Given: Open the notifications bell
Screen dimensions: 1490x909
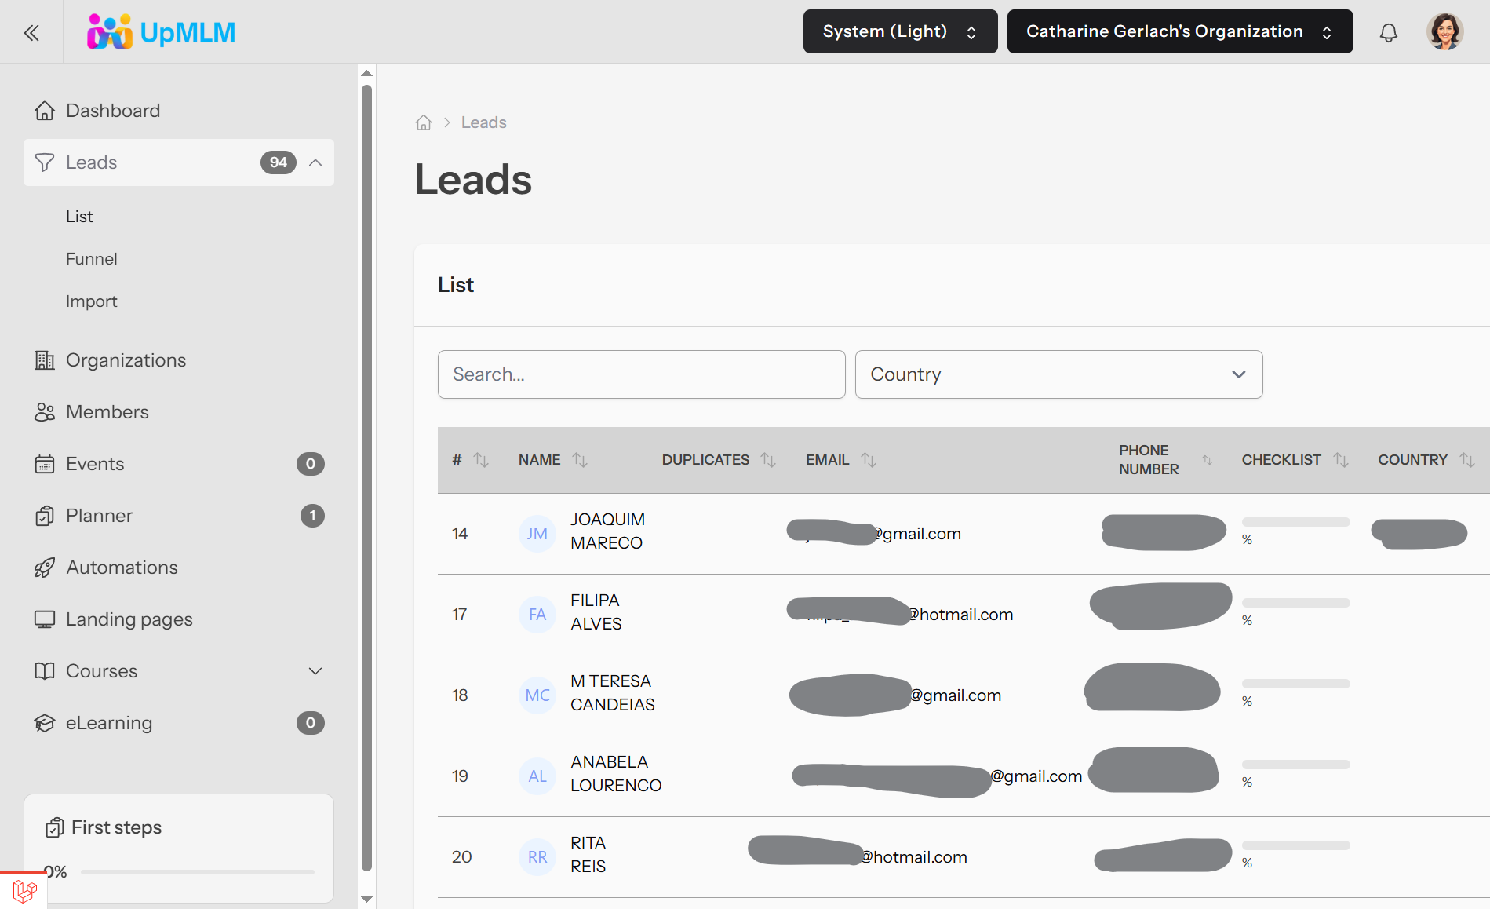Looking at the screenshot, I should tap(1388, 32).
